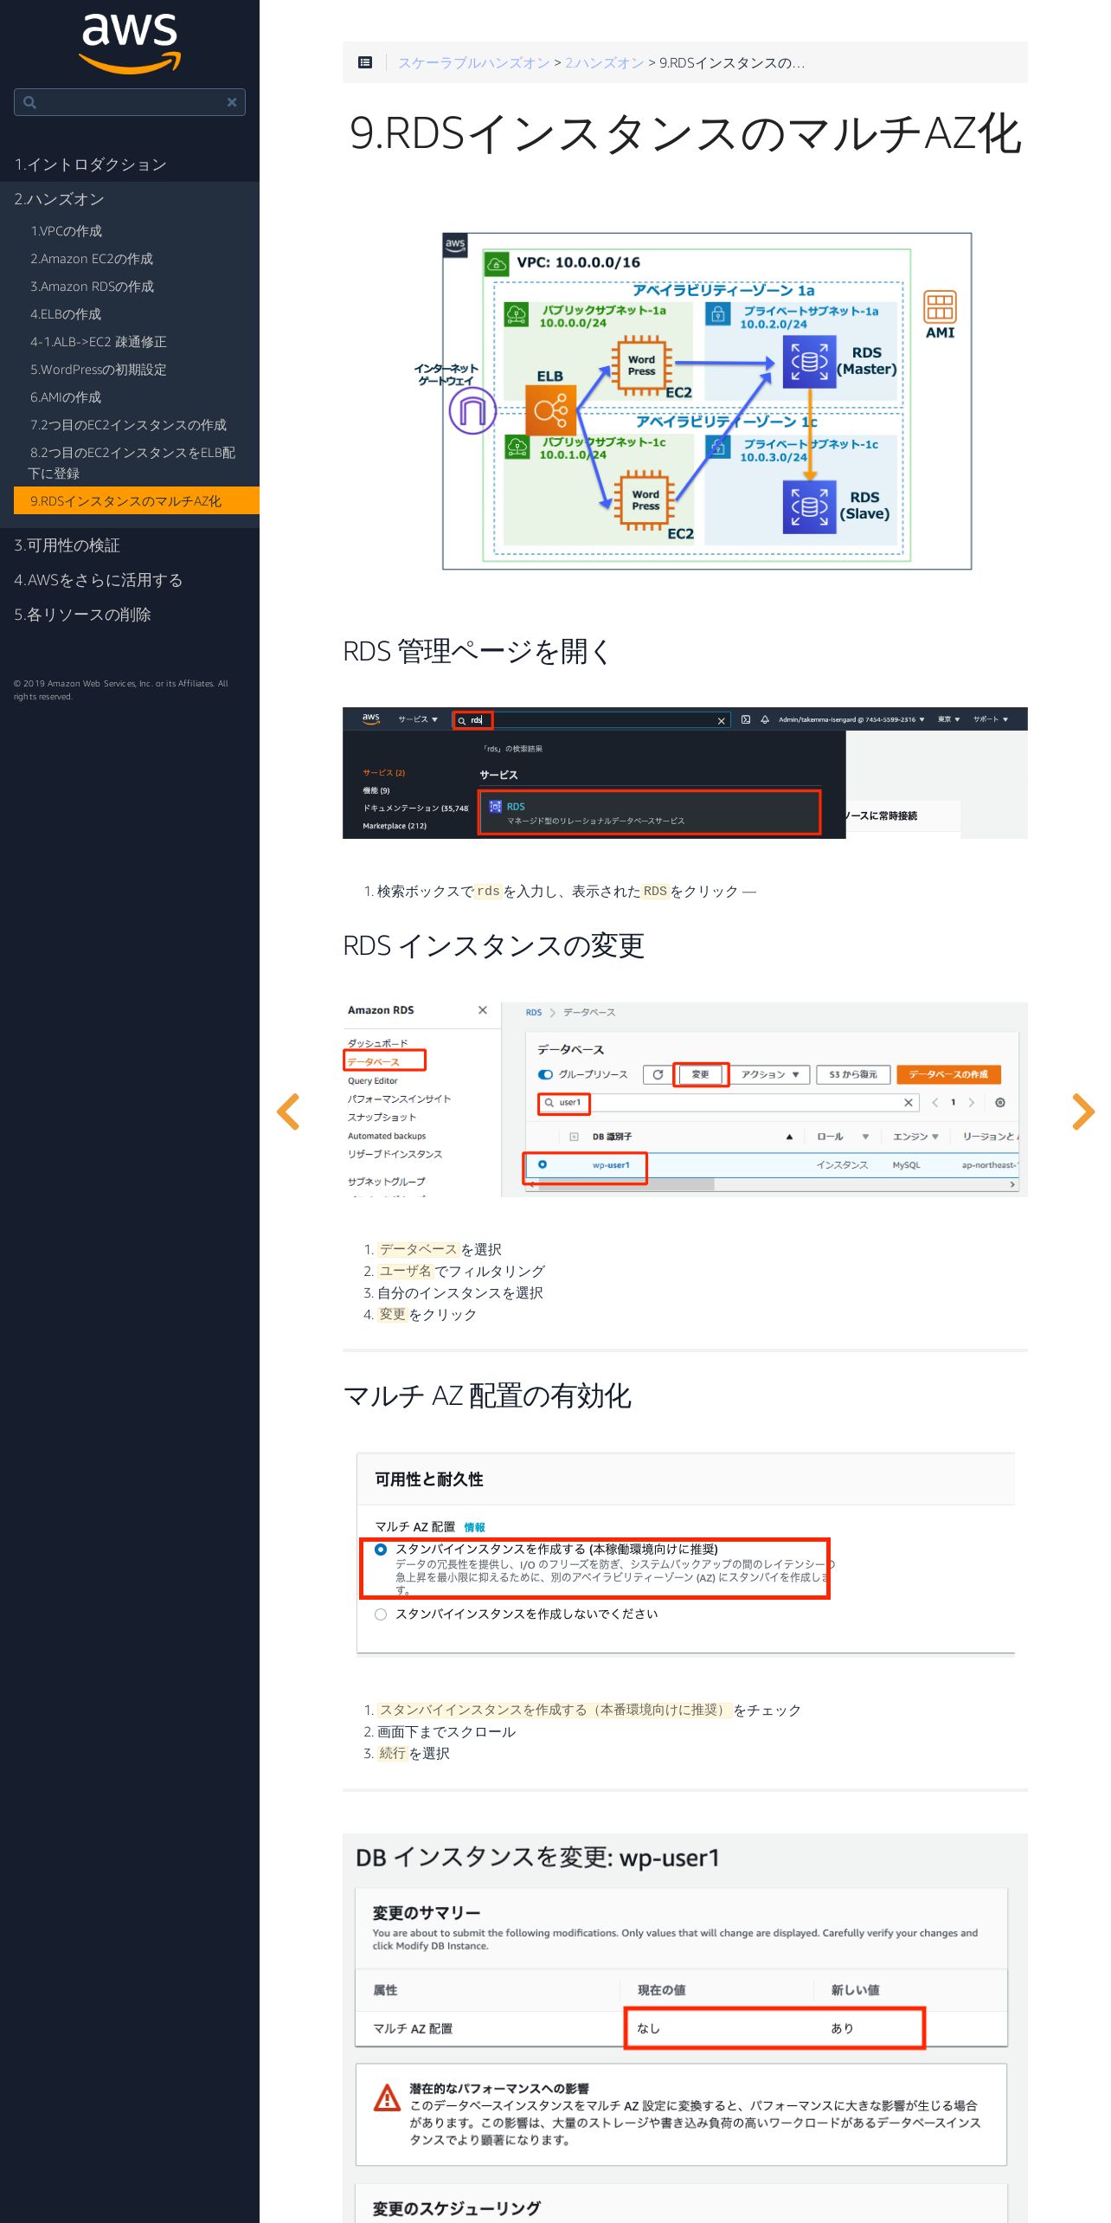This screenshot has width=1111, height=2223.
Task: Clear the user1 filter with X icon
Action: point(908,1103)
